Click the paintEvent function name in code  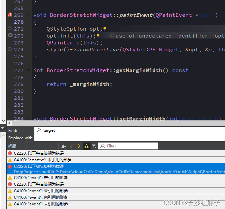point(136,15)
